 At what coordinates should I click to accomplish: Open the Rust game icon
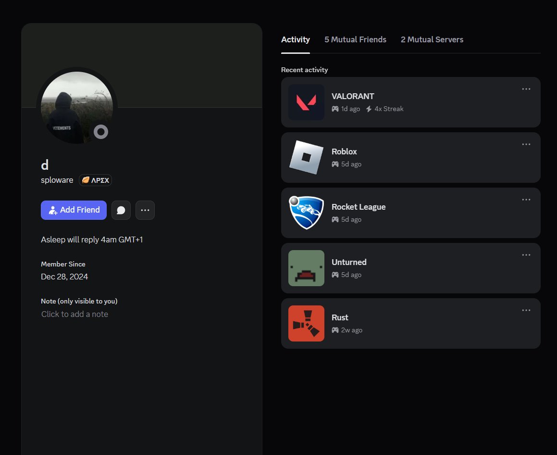click(306, 324)
